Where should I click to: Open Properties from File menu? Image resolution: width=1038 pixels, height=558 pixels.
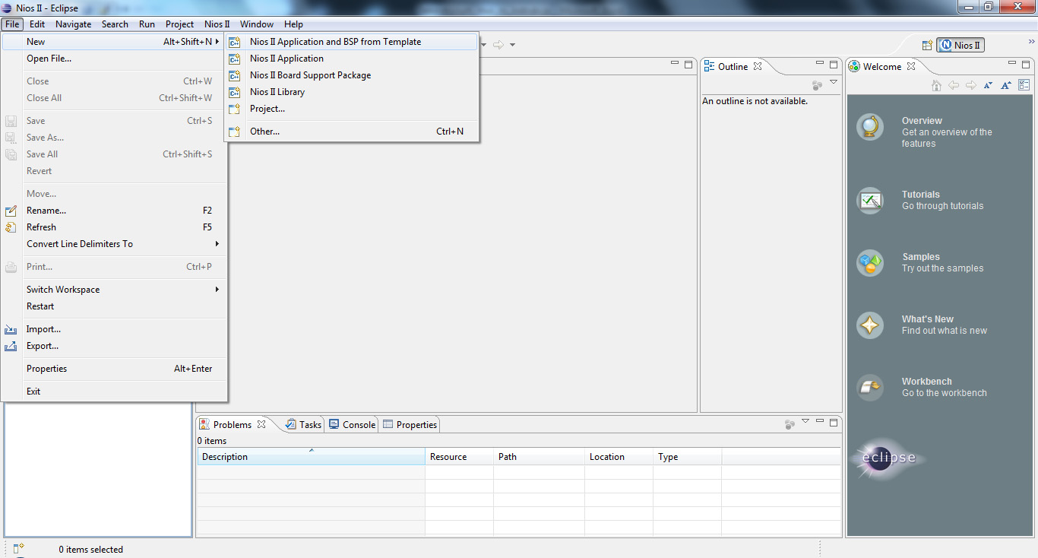point(115,369)
